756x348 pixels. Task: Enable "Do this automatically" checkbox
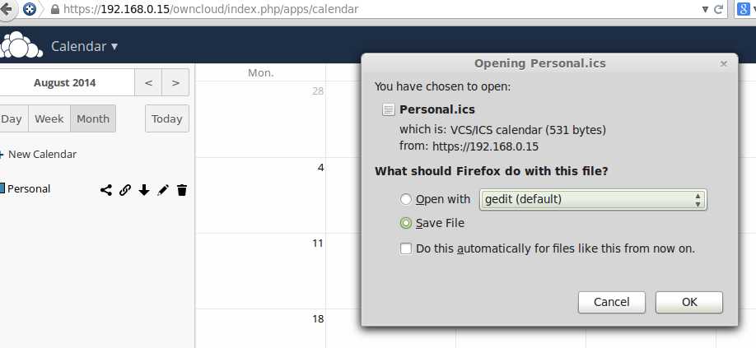[x=405, y=248]
